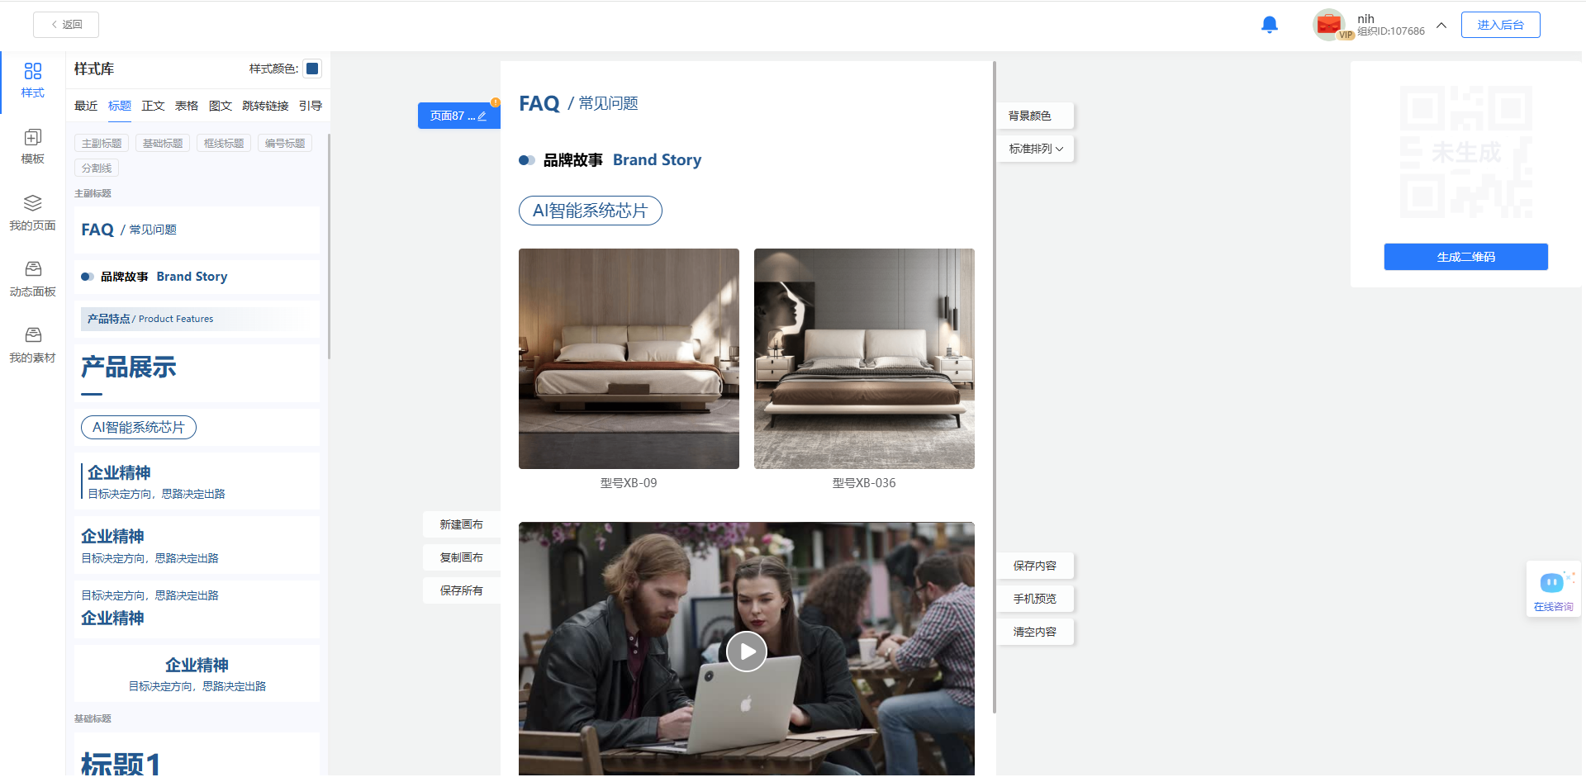
Task: Open the 在线咨询 chat widget
Action: pyautogui.click(x=1553, y=590)
